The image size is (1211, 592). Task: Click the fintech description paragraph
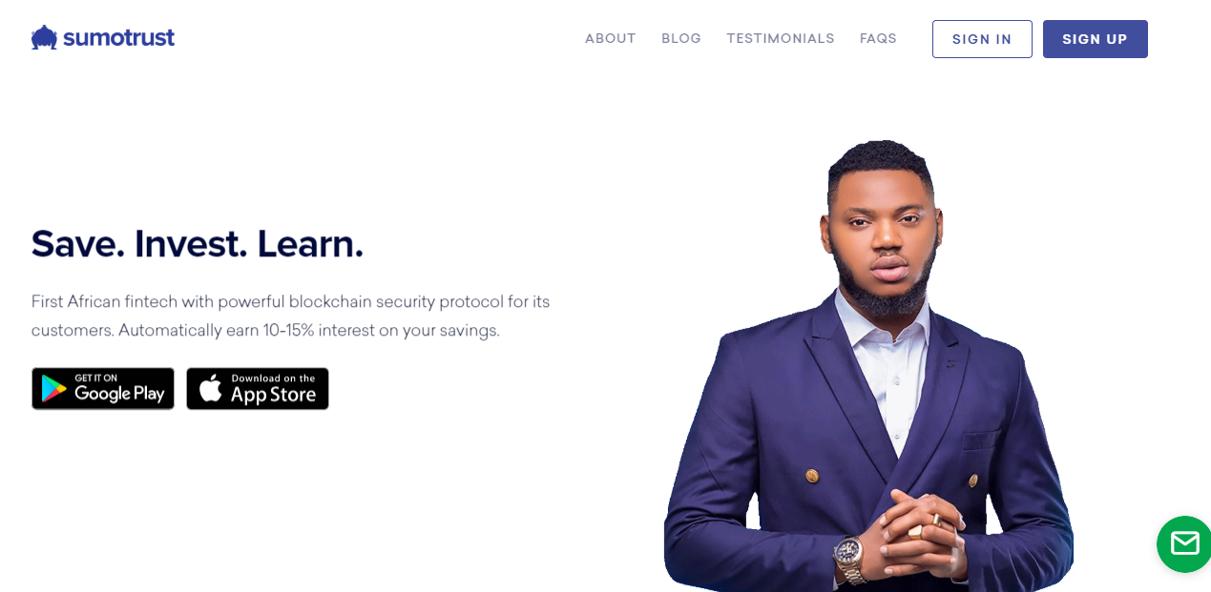point(291,316)
